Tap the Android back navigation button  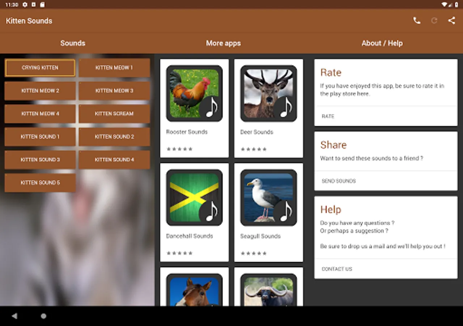[x=14, y=316]
